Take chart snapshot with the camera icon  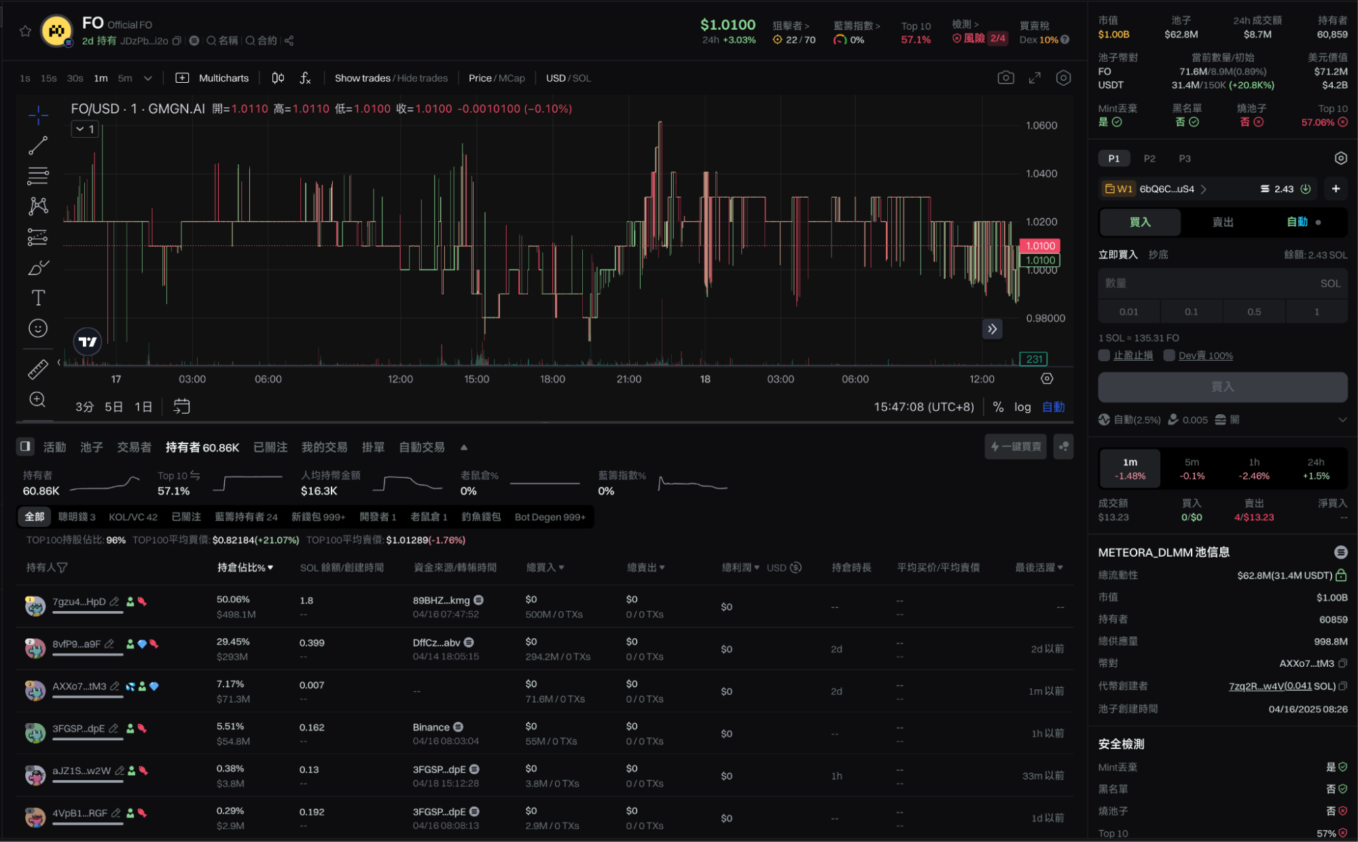(1005, 78)
